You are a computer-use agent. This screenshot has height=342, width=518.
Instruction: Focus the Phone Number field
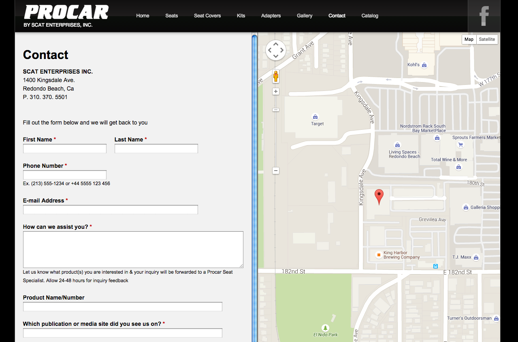(65, 175)
